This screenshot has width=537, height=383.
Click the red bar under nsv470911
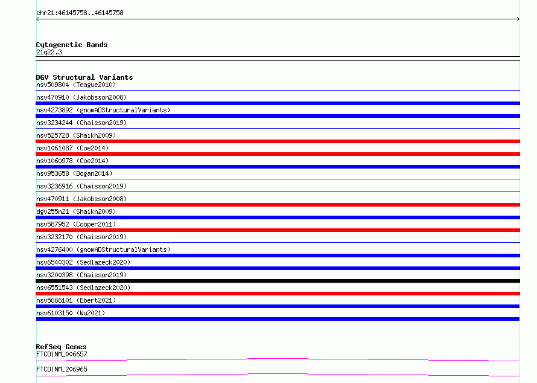tap(278, 205)
